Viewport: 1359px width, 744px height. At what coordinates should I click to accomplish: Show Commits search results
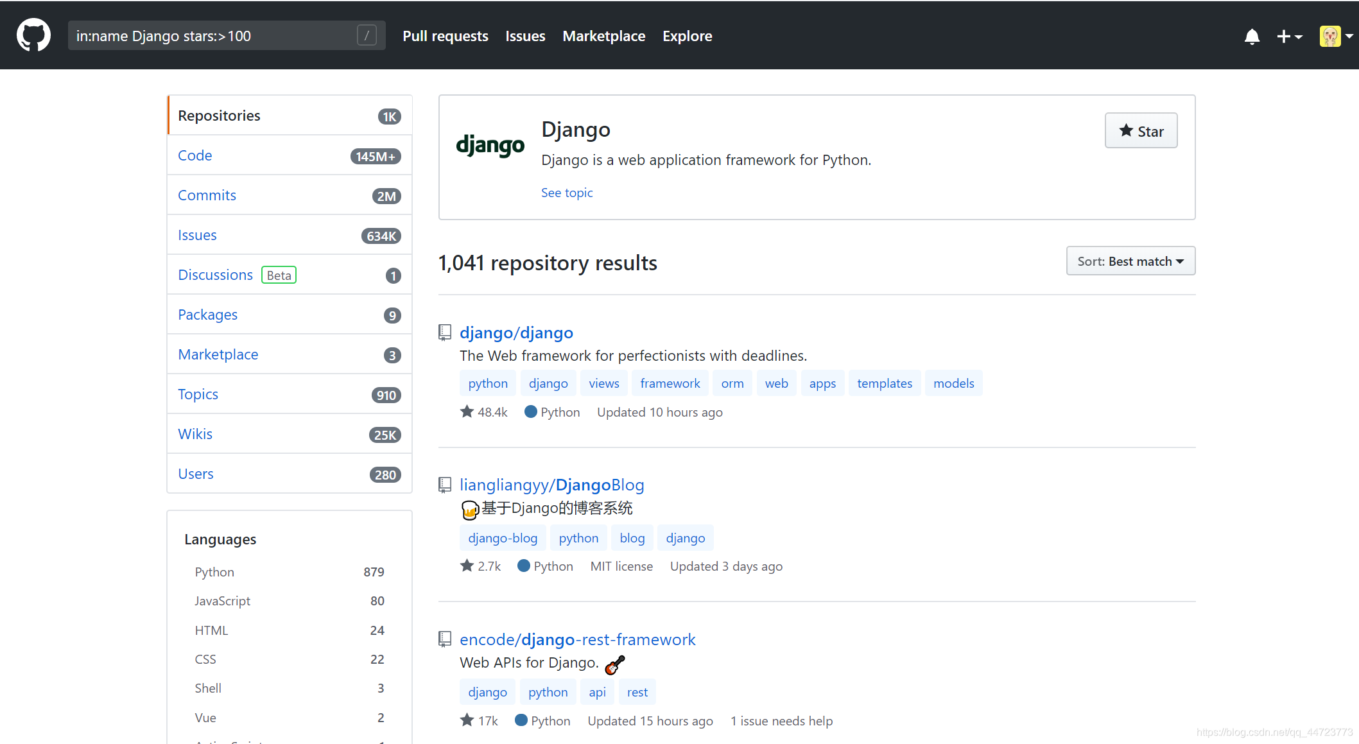coord(290,195)
